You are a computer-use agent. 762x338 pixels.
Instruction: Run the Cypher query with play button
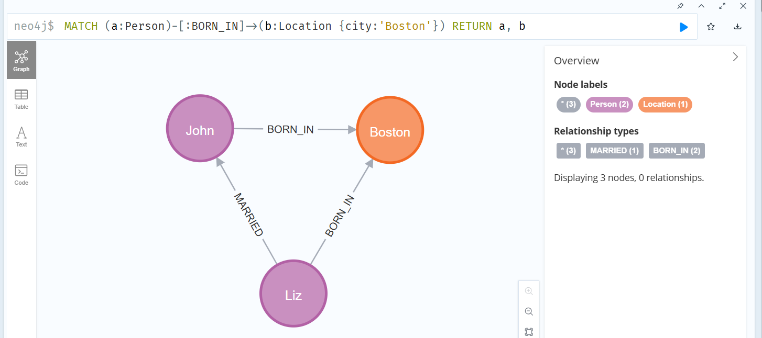[x=683, y=27]
